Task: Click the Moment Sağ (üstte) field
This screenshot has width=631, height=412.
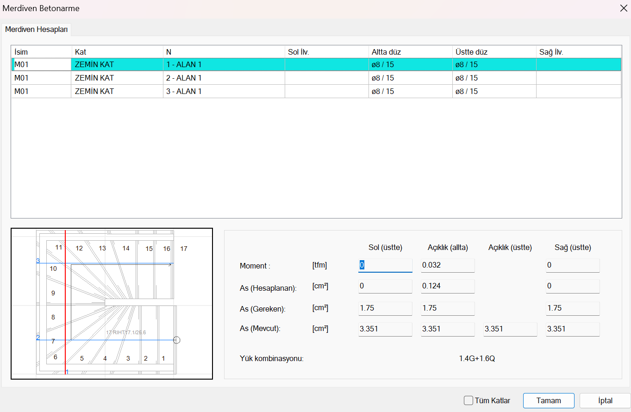Action: pyautogui.click(x=573, y=265)
